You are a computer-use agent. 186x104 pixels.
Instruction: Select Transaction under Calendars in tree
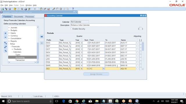click(20, 60)
